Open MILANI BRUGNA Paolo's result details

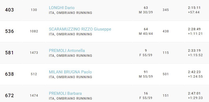pos(70,72)
